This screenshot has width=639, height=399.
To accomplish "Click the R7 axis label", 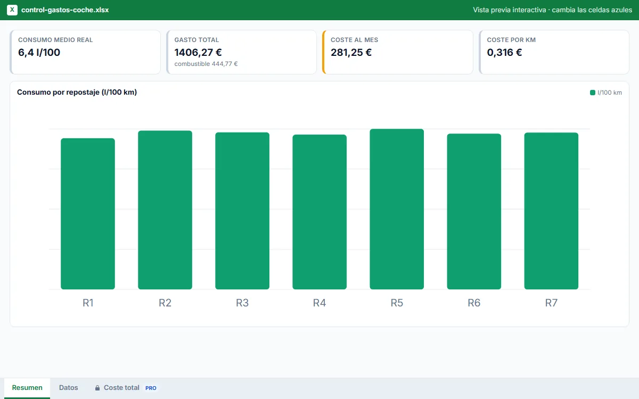I will coord(551,303).
